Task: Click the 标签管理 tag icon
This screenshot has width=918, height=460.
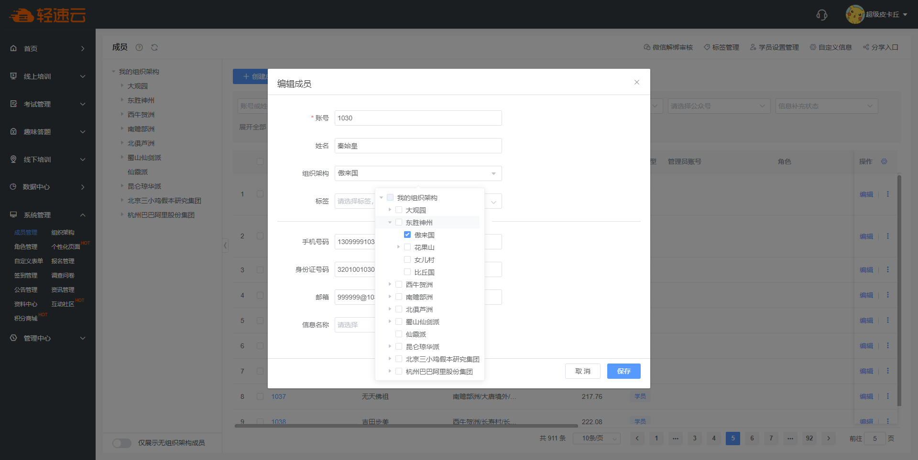Action: click(x=707, y=47)
